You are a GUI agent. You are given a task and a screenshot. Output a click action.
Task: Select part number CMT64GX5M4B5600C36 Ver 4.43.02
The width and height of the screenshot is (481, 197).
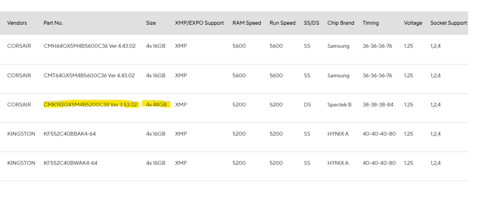(89, 75)
